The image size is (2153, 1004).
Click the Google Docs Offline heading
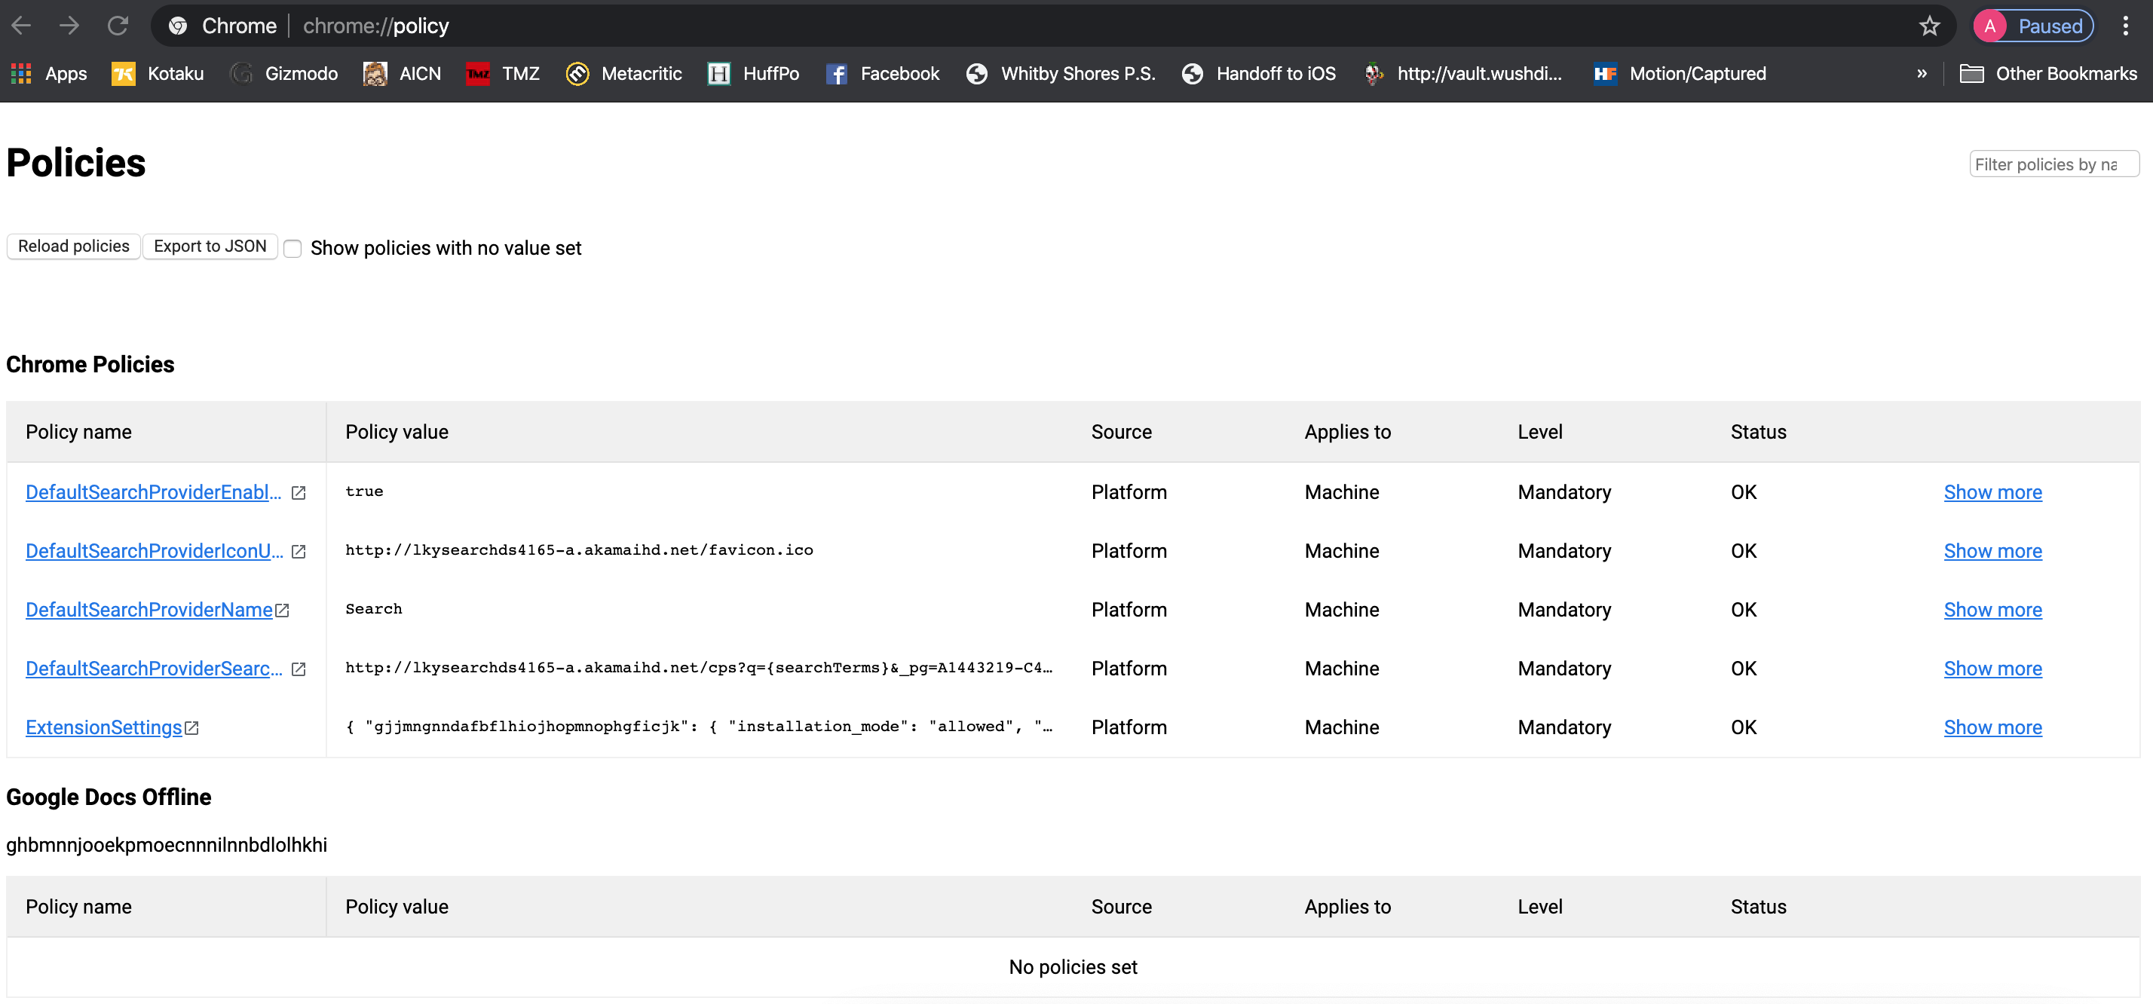point(109,796)
